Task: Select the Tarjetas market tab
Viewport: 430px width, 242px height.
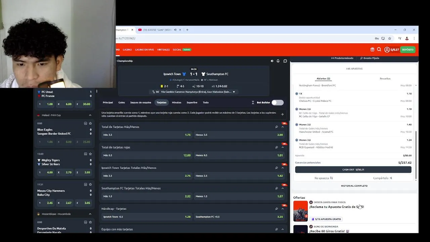Action: [162, 103]
